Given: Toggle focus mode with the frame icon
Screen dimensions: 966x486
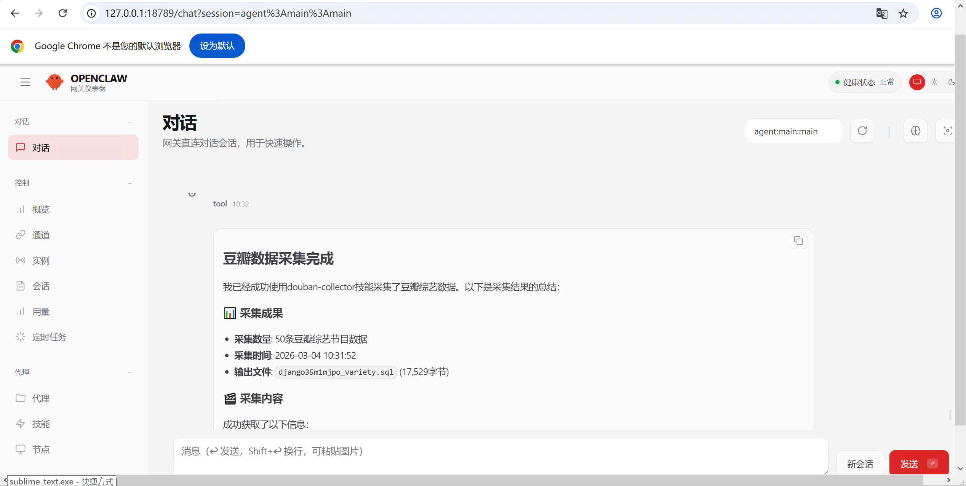Looking at the screenshot, I should pyautogui.click(x=947, y=131).
